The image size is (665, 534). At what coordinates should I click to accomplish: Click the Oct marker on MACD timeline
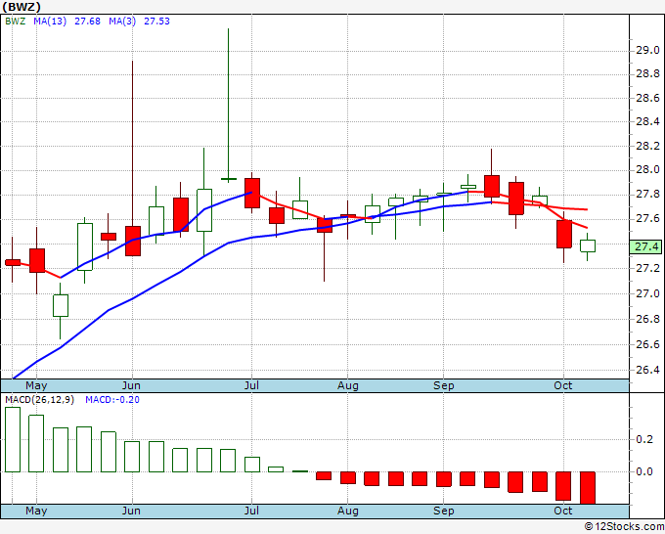(562, 511)
